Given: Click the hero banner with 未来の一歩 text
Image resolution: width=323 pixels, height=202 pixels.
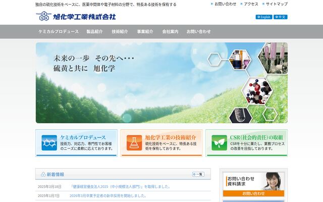Looking at the screenshot, I should [161, 83].
